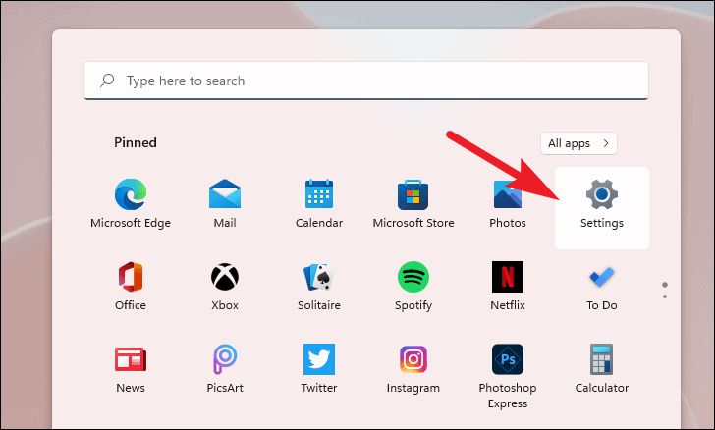Open Photoshop Express
715x430 pixels.
click(508, 377)
